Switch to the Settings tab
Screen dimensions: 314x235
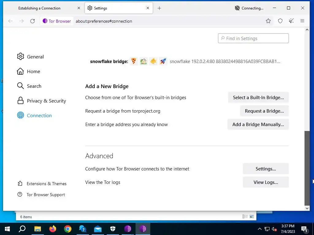tap(119, 8)
